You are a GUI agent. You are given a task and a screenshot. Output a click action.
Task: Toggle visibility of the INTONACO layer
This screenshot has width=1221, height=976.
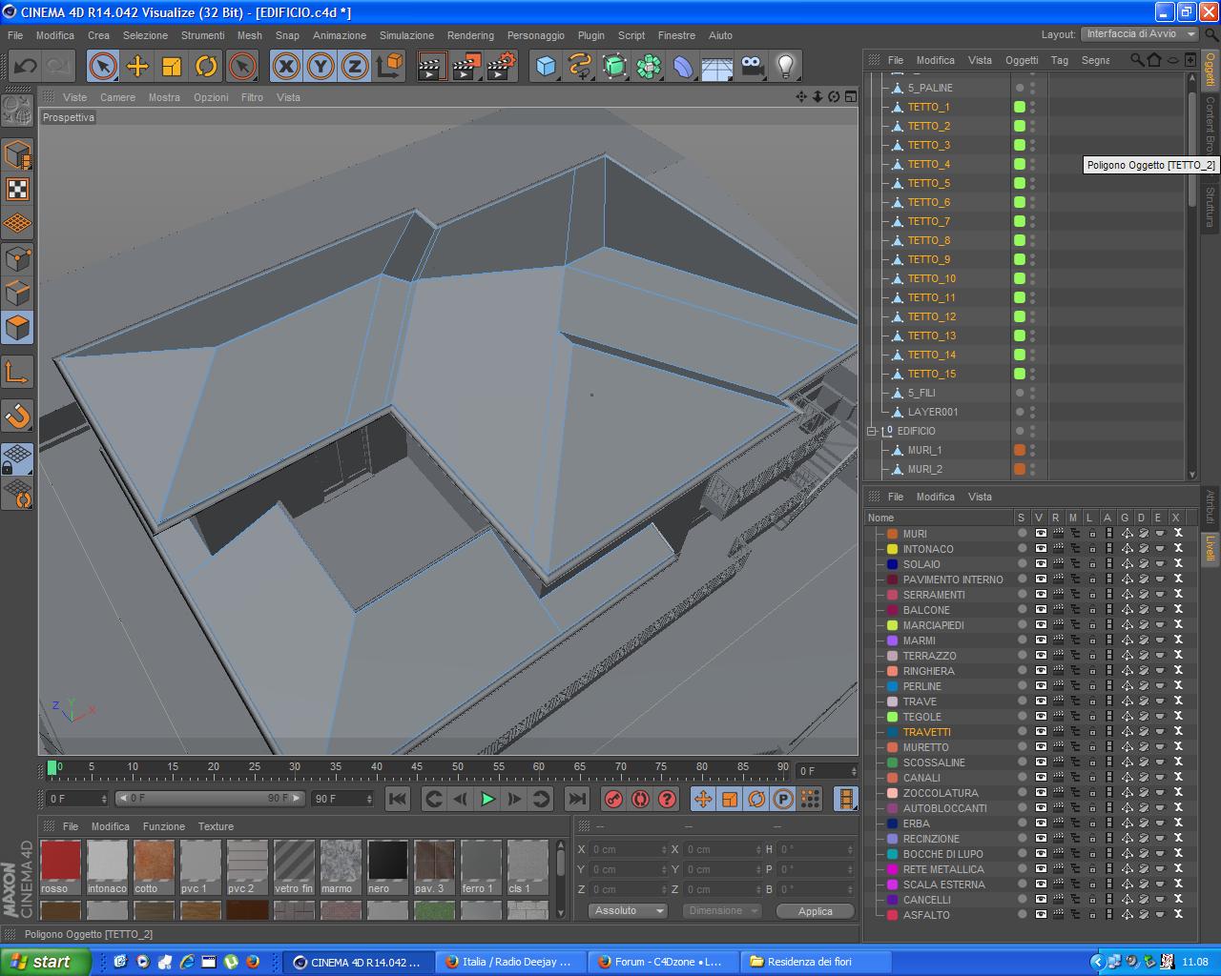click(x=1041, y=549)
